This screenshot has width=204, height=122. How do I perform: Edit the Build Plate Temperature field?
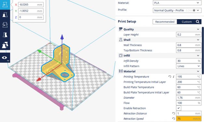188,87
